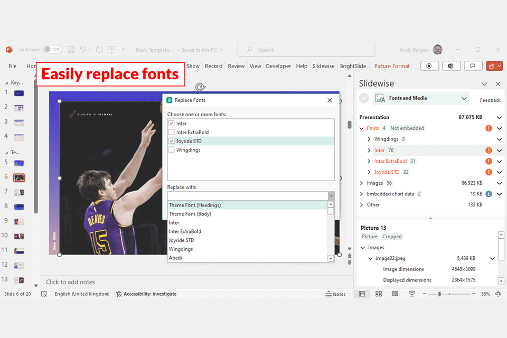
Task: Click the Redo icon
Action: tap(99, 50)
